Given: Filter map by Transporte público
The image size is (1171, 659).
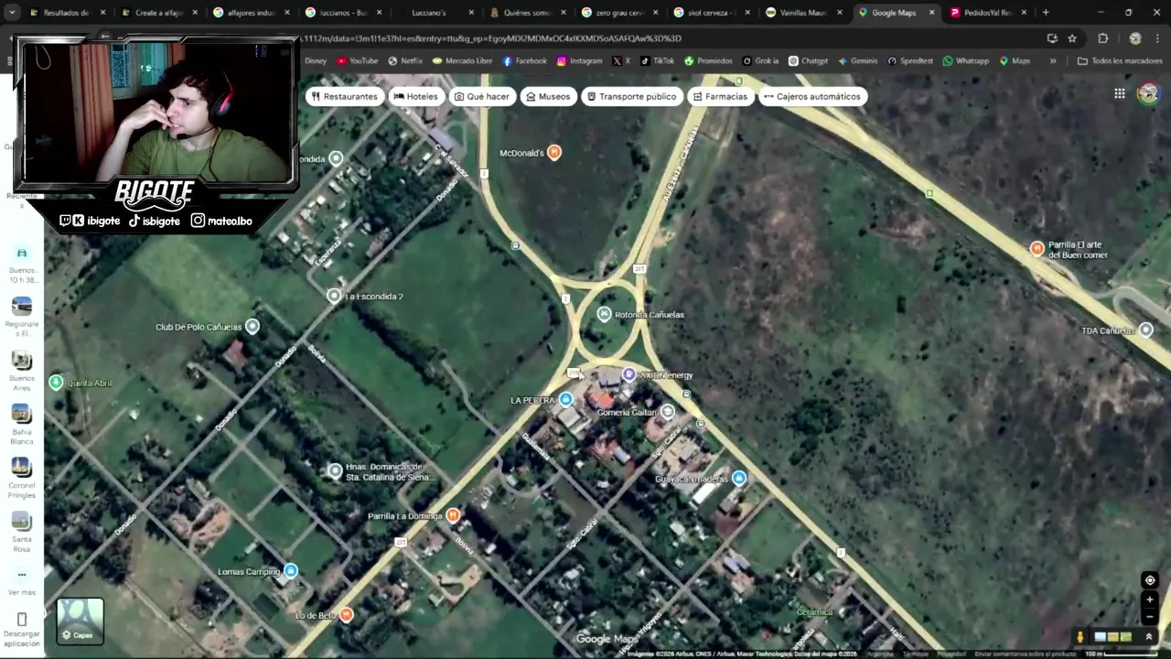Looking at the screenshot, I should 631,96.
